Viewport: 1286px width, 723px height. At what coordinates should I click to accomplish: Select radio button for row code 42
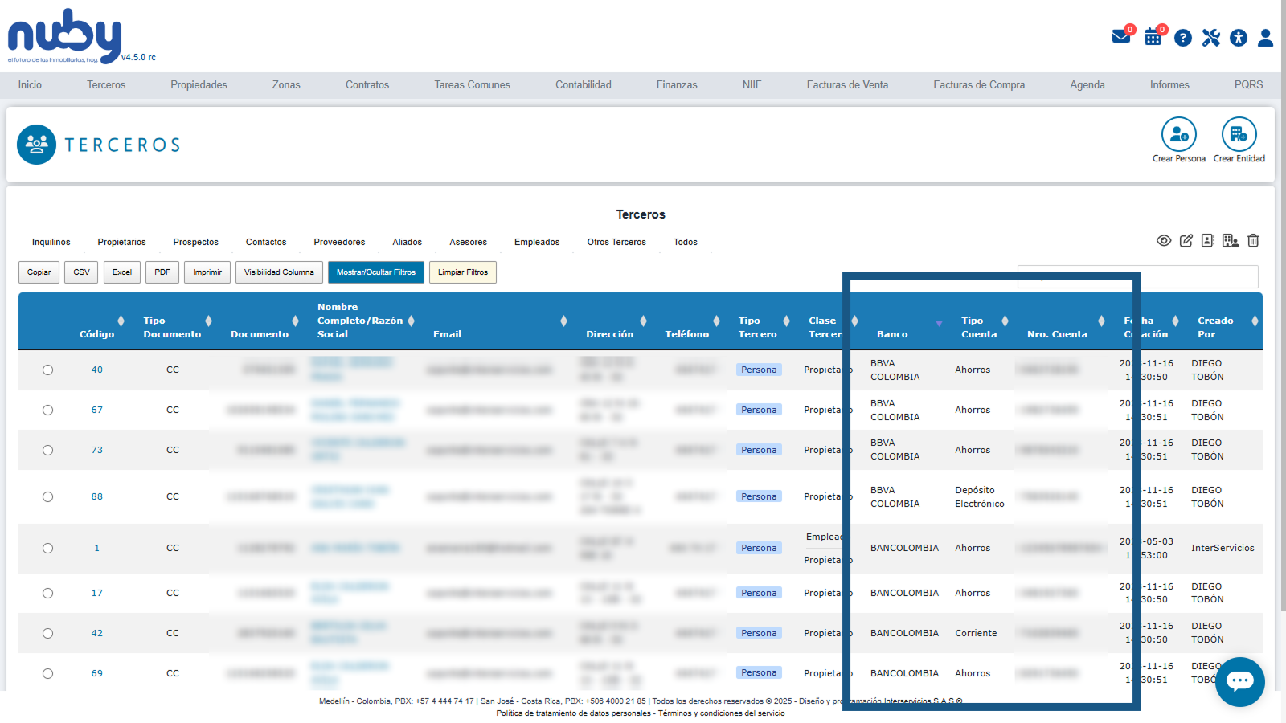pos(48,634)
